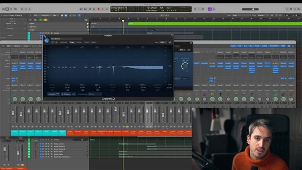
Task: Open the Processing Stereo dropdown
Action: (x=95, y=94)
